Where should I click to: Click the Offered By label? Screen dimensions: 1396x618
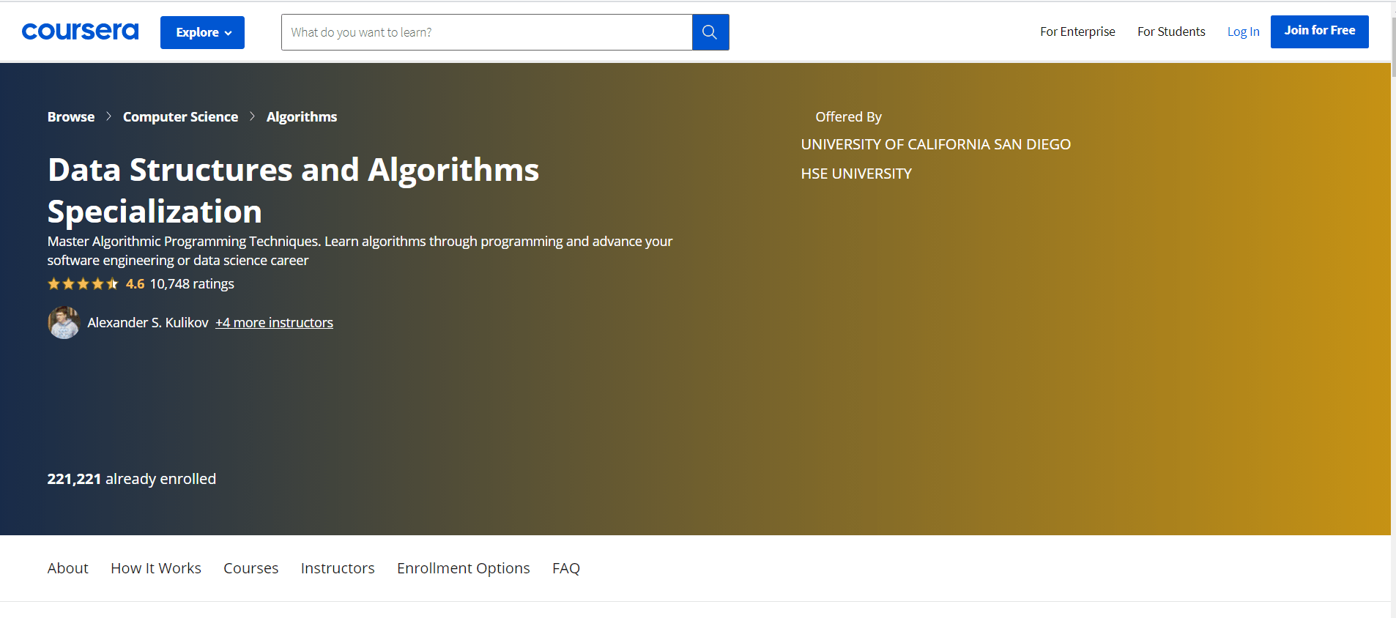849,117
